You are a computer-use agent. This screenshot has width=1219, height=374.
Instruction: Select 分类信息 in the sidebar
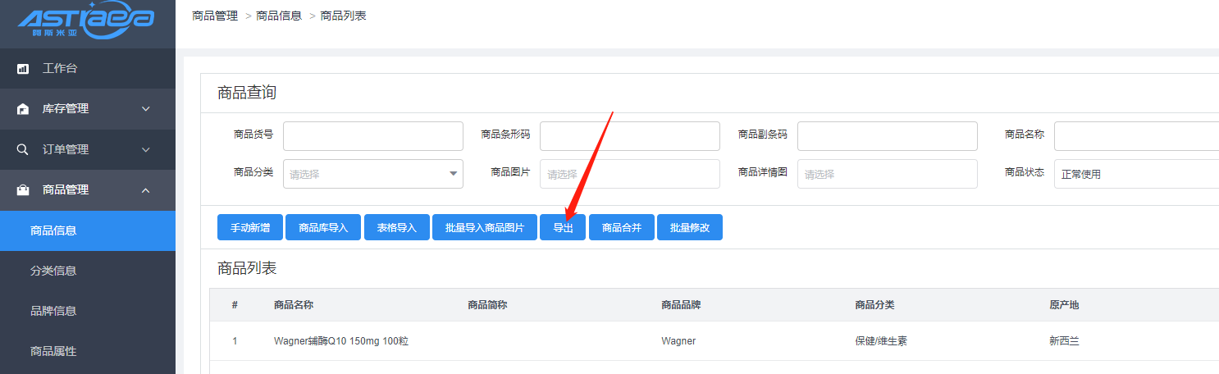click(x=53, y=271)
